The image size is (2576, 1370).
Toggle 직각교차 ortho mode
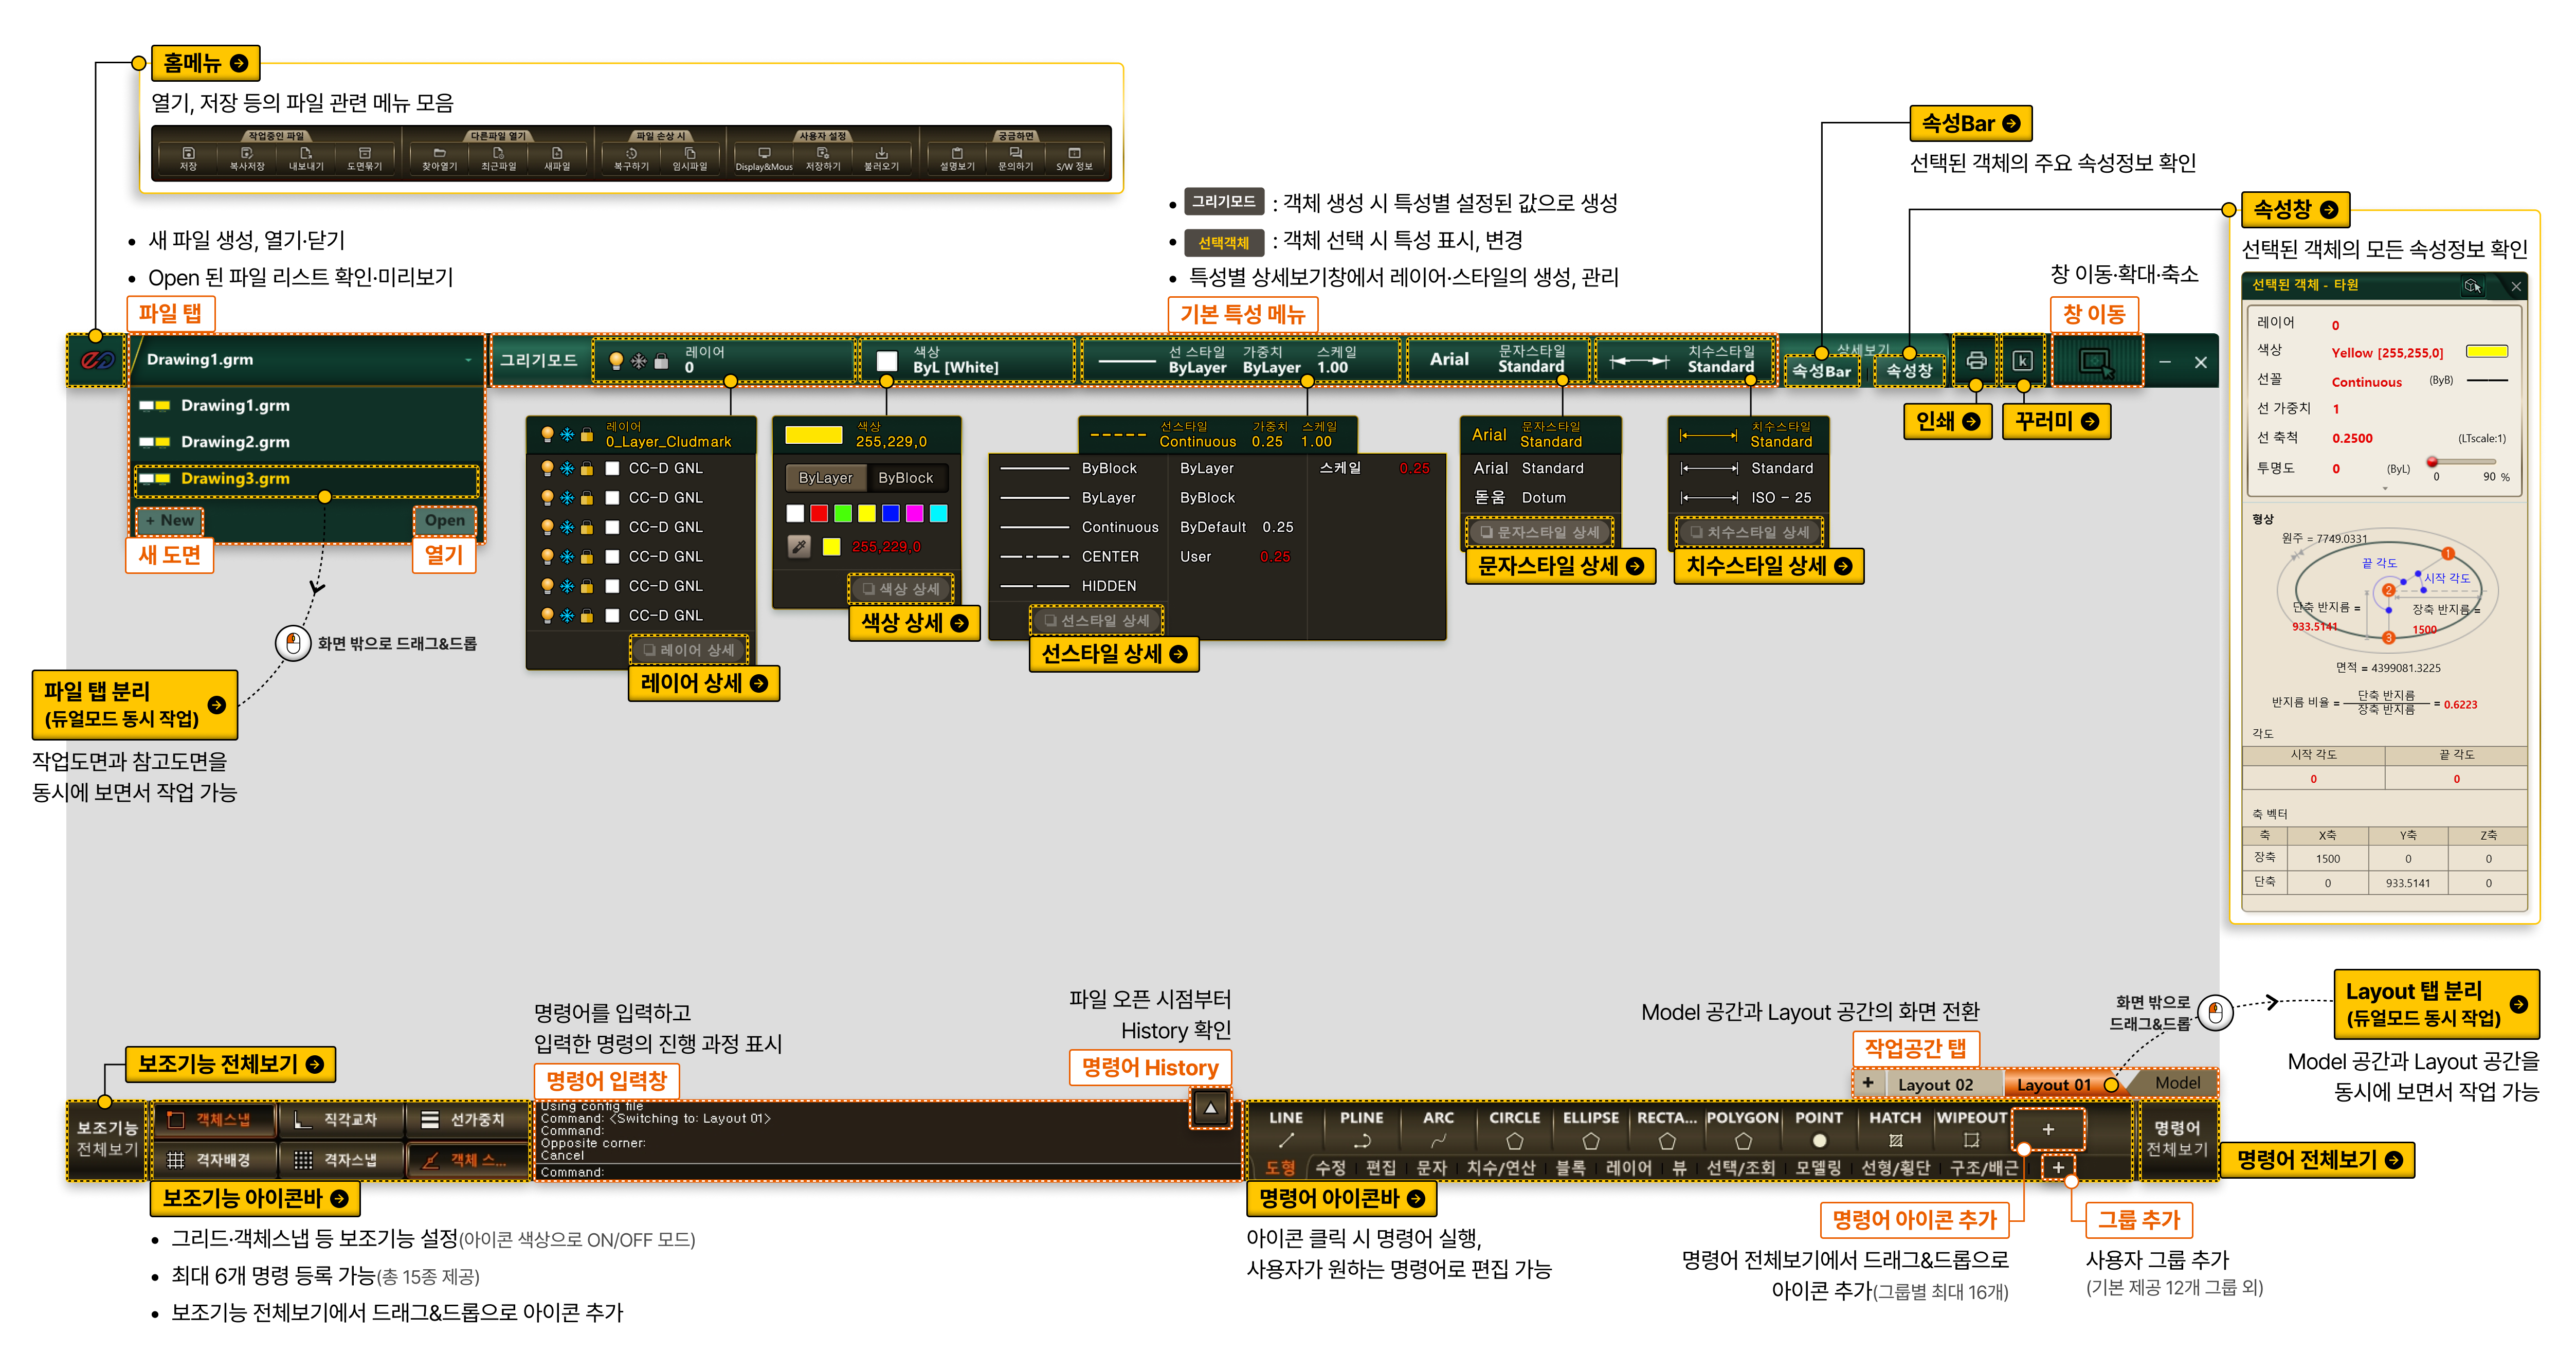click(x=340, y=1120)
